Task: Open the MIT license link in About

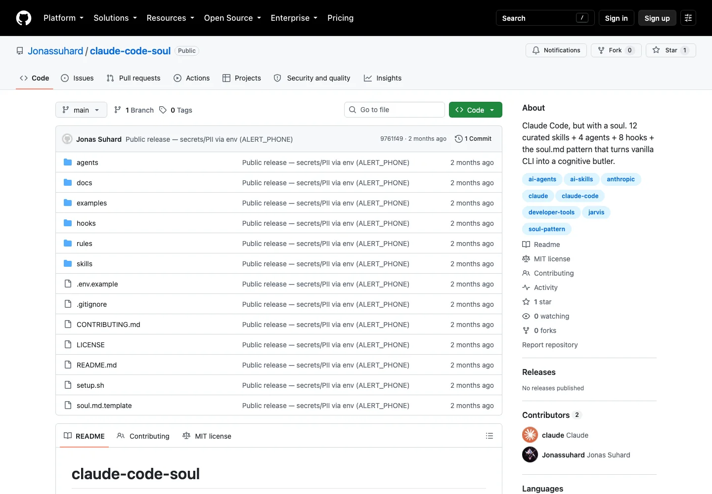Action: point(546,259)
